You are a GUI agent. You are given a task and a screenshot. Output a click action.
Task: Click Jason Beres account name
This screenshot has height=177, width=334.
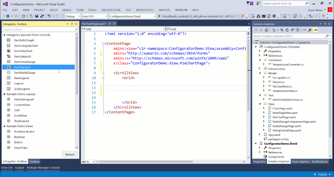point(315,10)
